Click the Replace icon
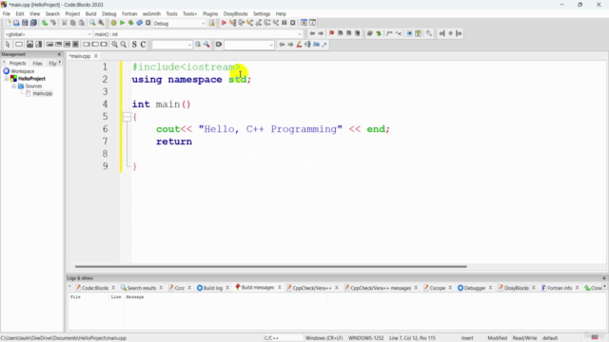Screen dimensions: 609x342 (x=101, y=23)
